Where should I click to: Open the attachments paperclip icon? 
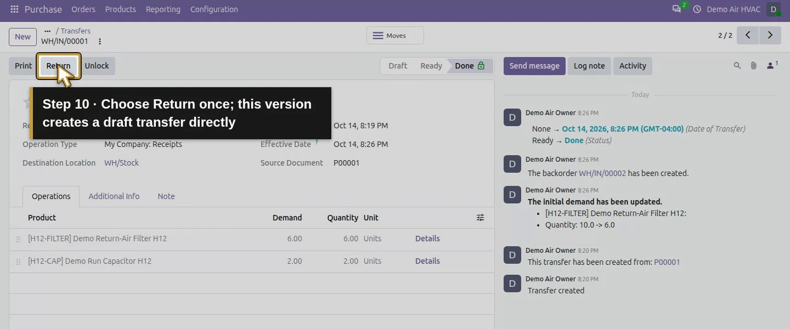[754, 66]
